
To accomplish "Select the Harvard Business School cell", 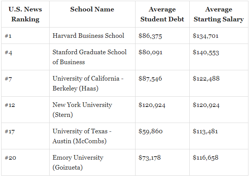I will pos(88,36).
